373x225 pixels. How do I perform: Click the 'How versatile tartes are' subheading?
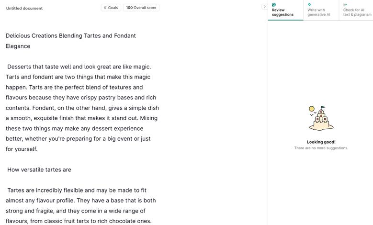[x=39, y=169]
